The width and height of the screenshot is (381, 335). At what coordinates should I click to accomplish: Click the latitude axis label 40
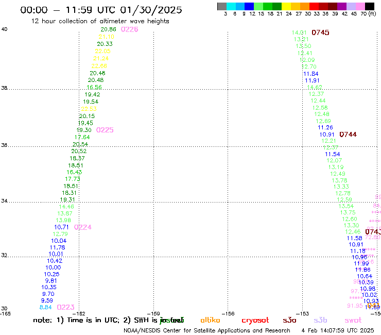point(4,29)
